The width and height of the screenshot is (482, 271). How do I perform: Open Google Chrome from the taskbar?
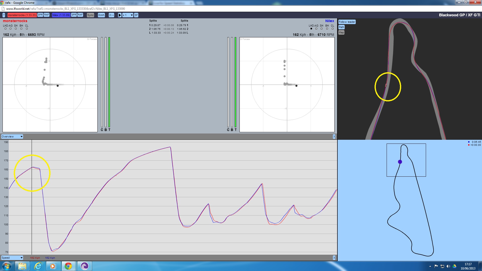tap(68, 266)
